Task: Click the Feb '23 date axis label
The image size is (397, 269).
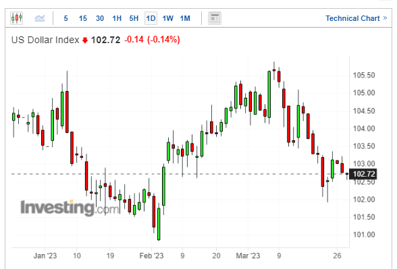Action: 151,256
